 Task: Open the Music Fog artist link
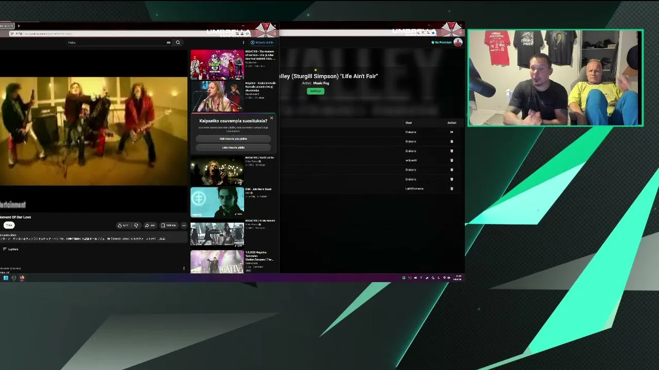[x=321, y=83]
